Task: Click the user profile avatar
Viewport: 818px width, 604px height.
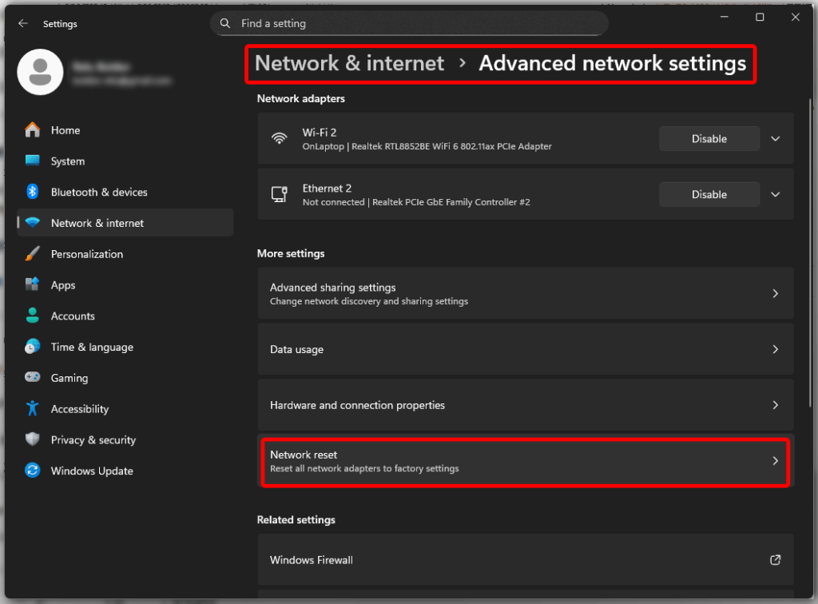Action: (40, 72)
